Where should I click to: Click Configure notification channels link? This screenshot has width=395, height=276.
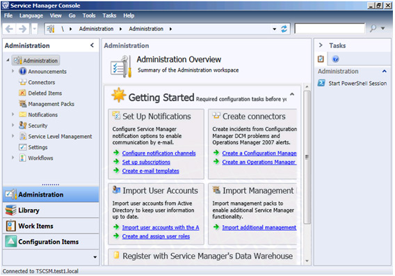(x=159, y=153)
